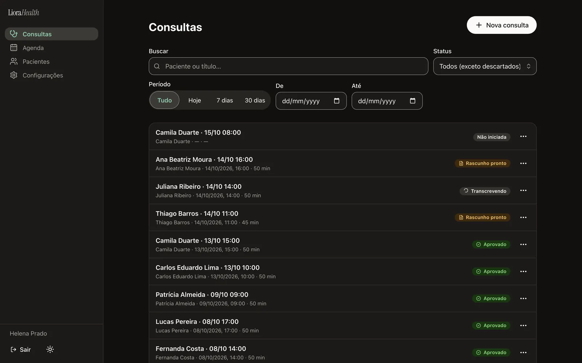Select the 30 dias period filter
This screenshot has height=363, width=582.
tap(255, 100)
